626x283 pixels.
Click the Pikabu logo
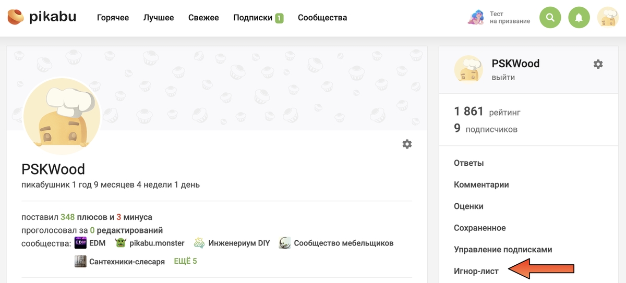[42, 17]
